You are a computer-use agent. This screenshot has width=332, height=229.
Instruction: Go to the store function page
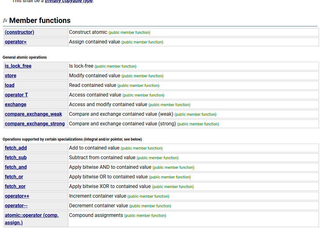(11, 76)
